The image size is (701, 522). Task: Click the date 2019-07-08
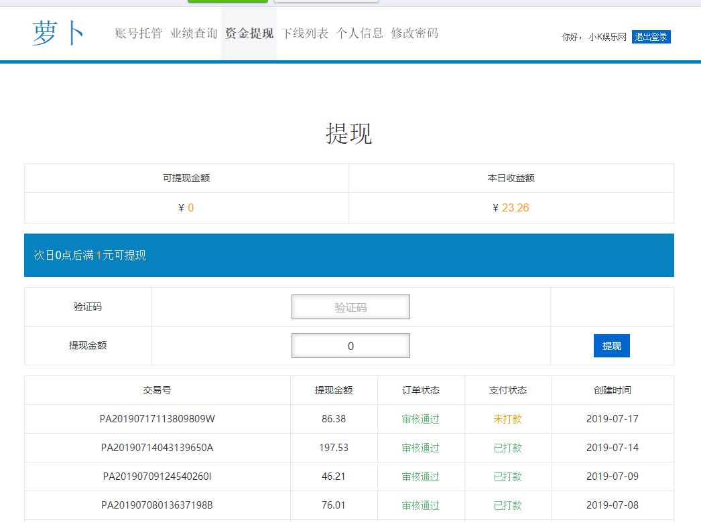point(613,505)
